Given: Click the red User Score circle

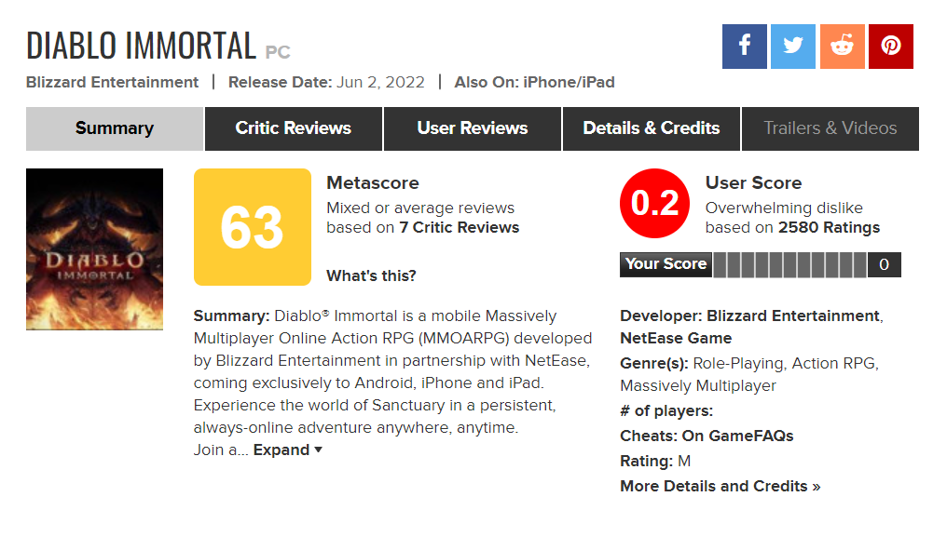Looking at the screenshot, I should pos(655,204).
